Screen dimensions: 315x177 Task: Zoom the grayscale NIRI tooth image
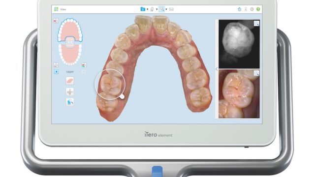(x=256, y=23)
